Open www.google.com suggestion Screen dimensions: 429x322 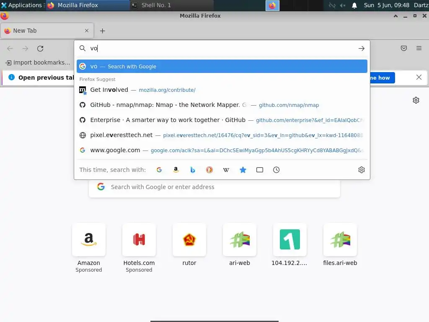click(222, 150)
